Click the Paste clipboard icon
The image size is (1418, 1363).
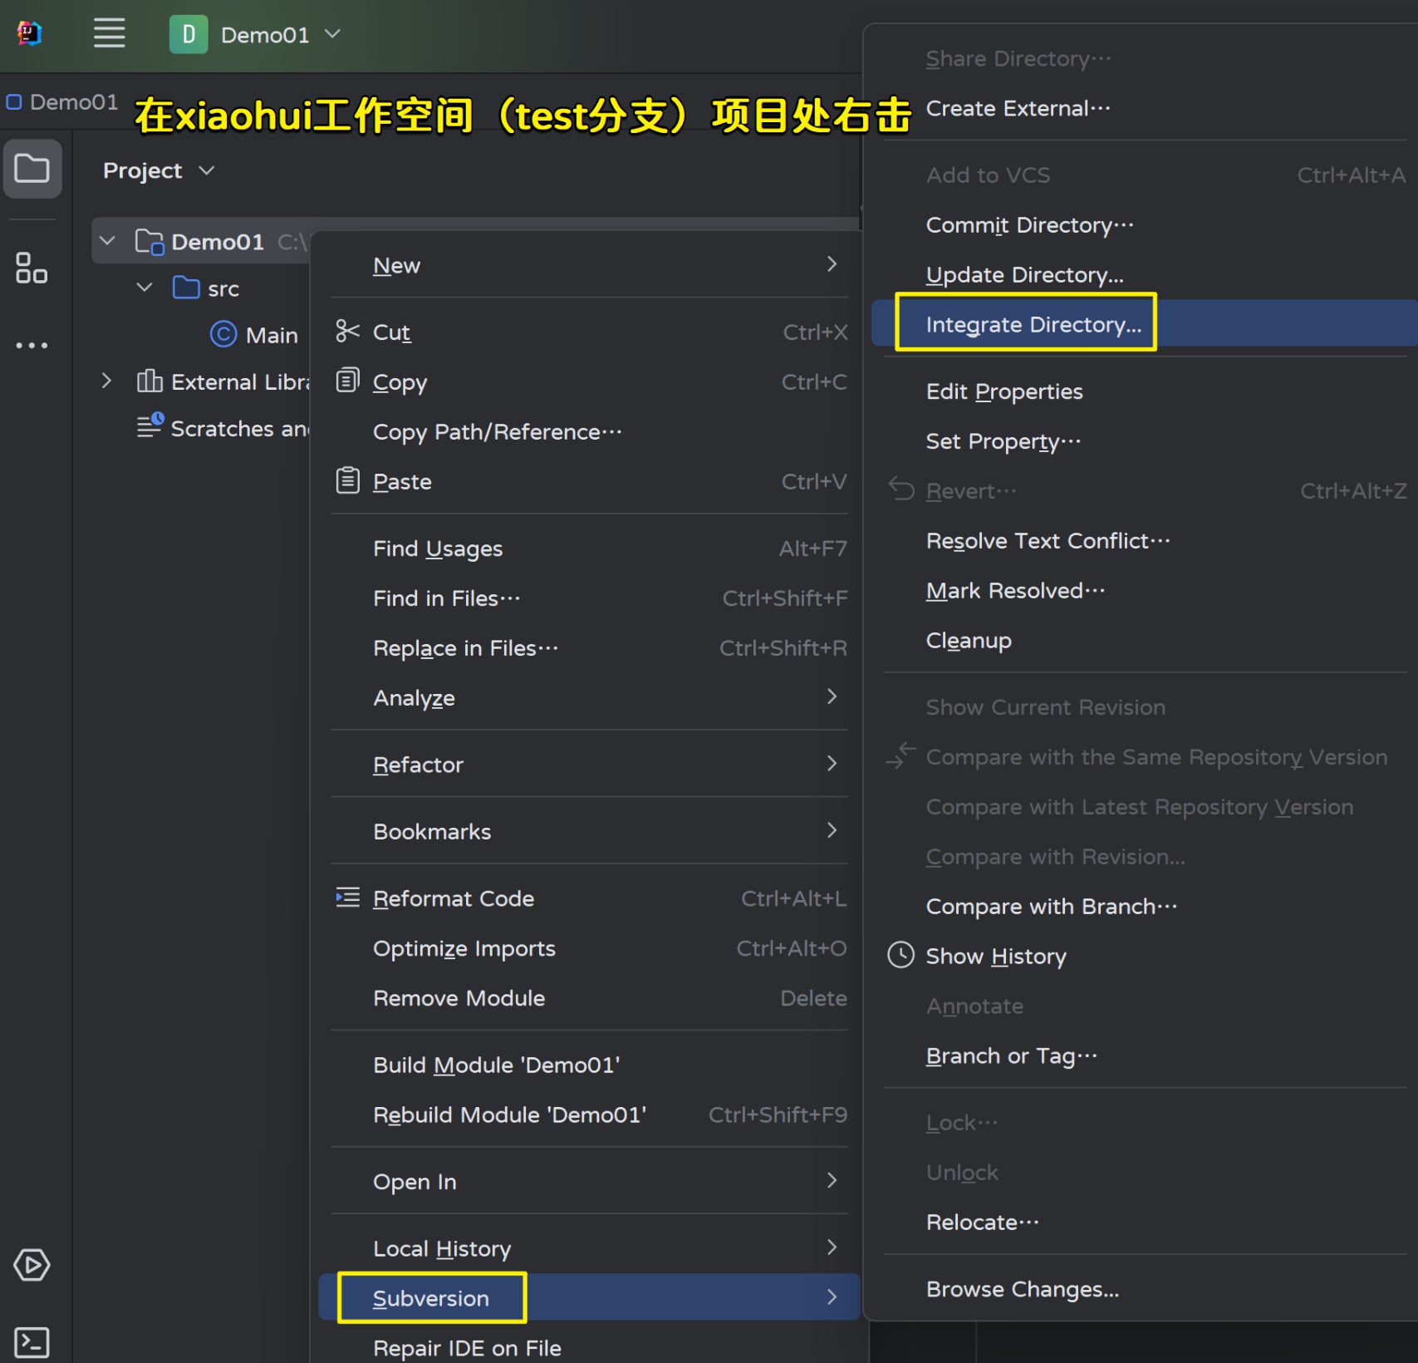point(347,480)
